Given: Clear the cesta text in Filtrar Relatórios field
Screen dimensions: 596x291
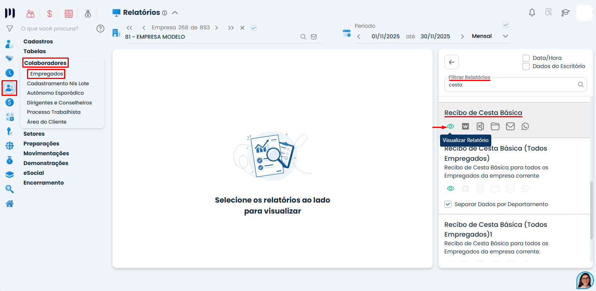Looking at the screenshot, I should [508, 84].
